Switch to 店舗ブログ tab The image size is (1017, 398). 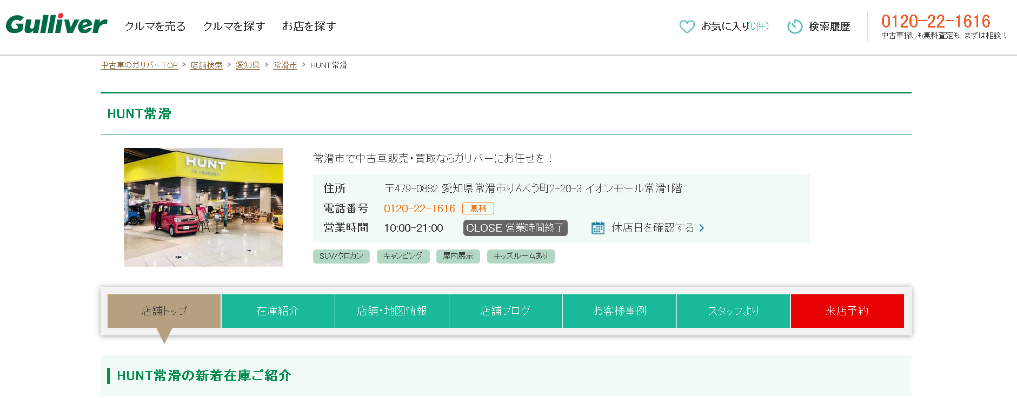click(506, 311)
